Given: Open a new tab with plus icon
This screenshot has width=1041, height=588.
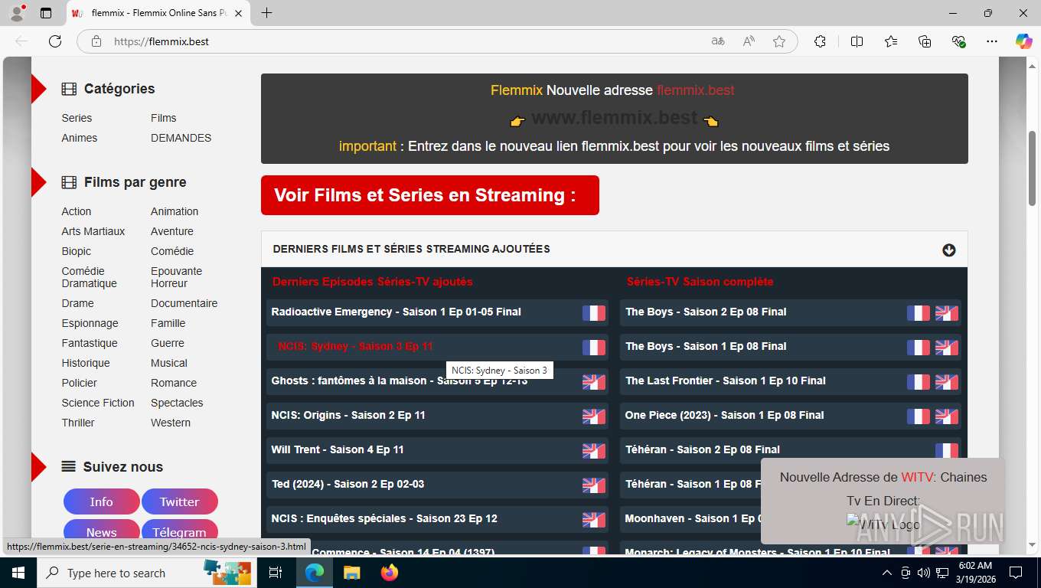Looking at the screenshot, I should click(x=266, y=13).
